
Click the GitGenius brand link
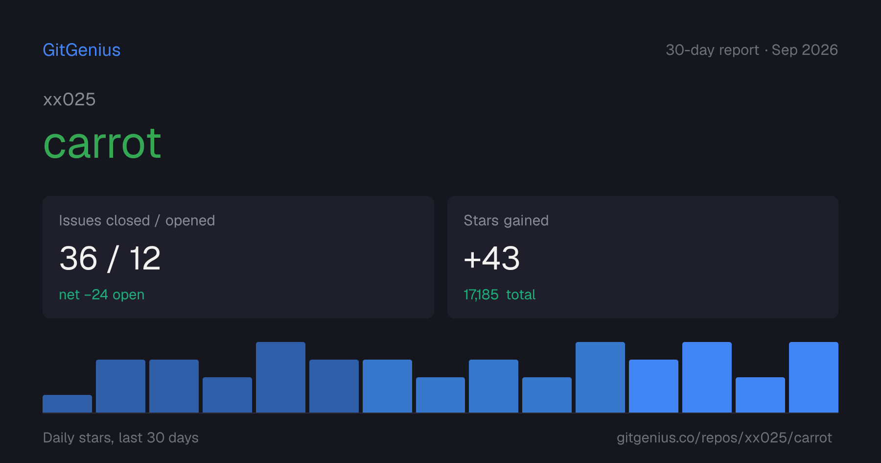pyautogui.click(x=82, y=50)
